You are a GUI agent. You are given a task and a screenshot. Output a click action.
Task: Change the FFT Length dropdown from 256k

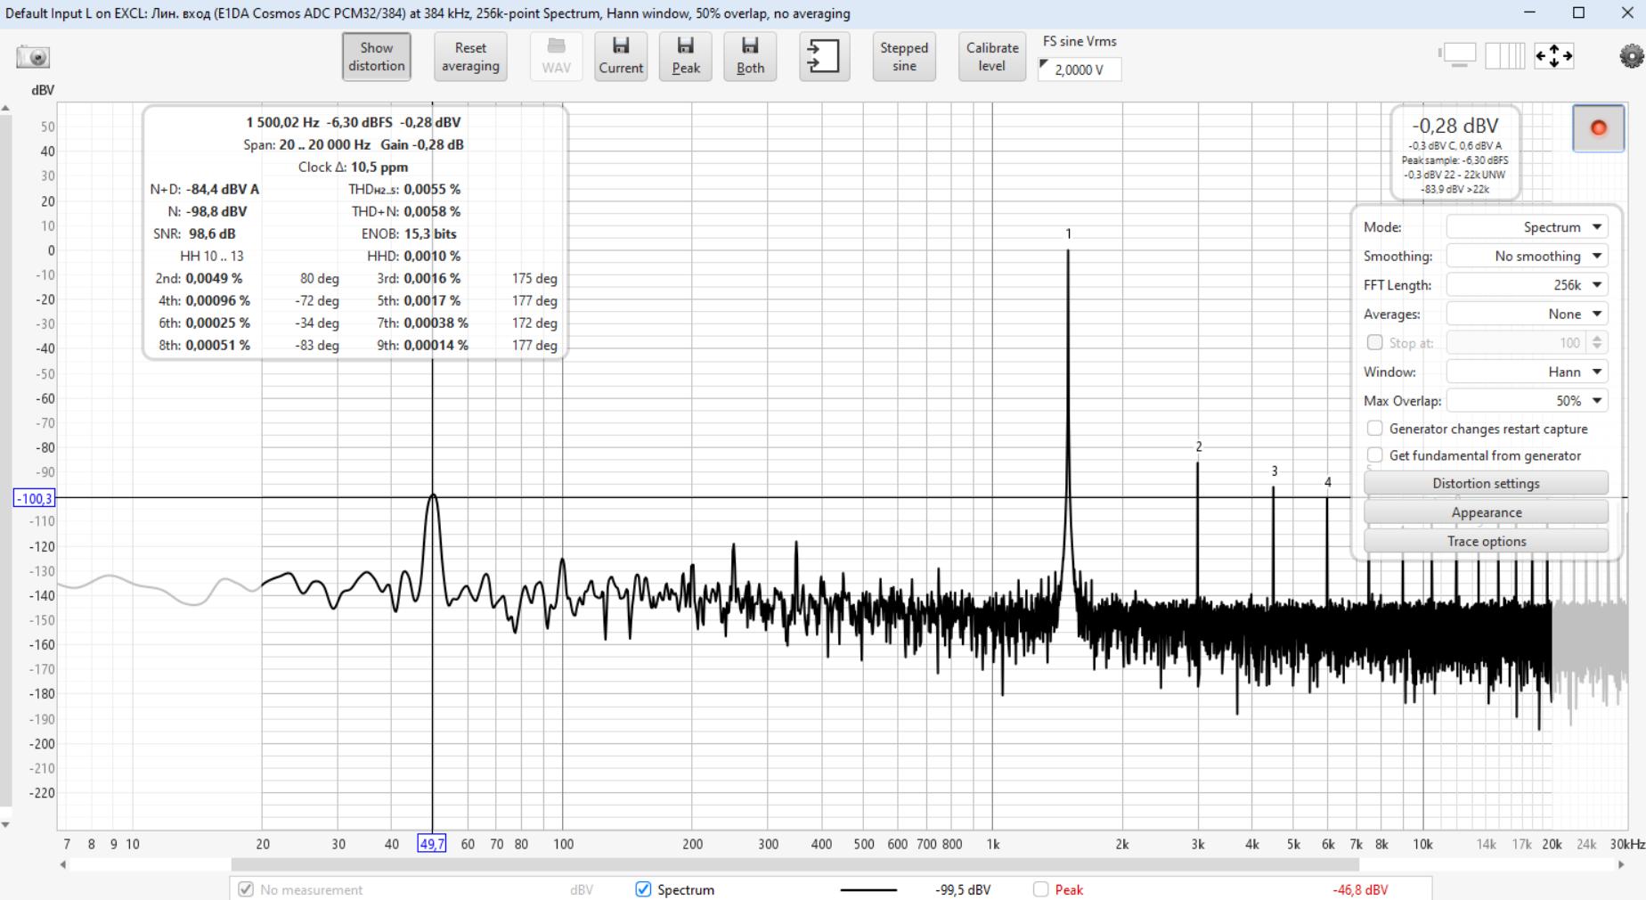1527,285
